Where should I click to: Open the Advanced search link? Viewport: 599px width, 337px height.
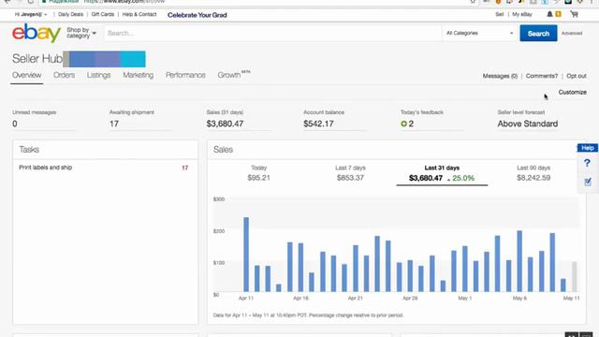tap(572, 34)
